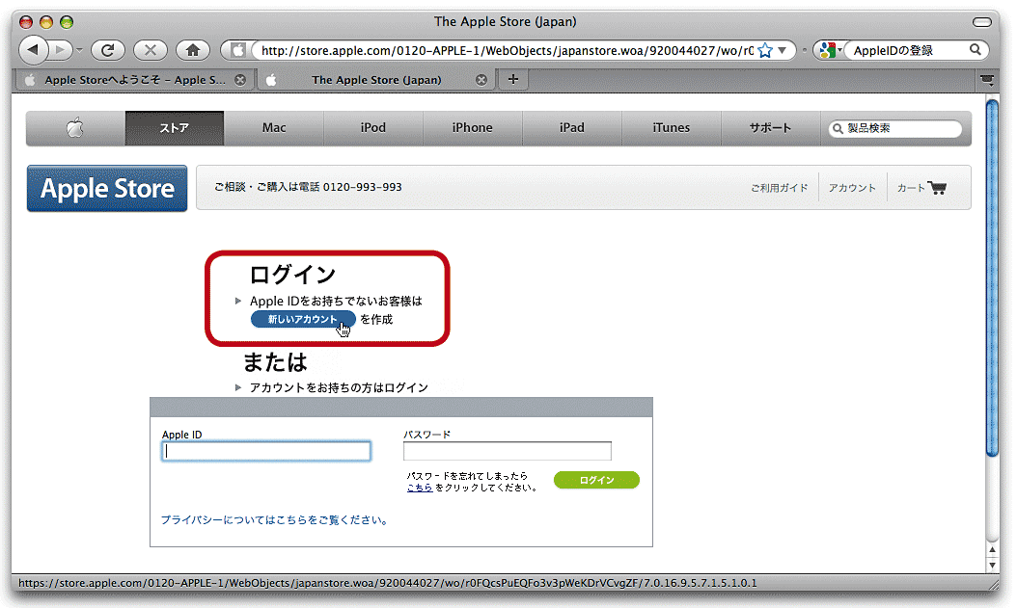This screenshot has height=608, width=1017.
Task: Click the magnifier in the browser search box
Action: pos(975,50)
